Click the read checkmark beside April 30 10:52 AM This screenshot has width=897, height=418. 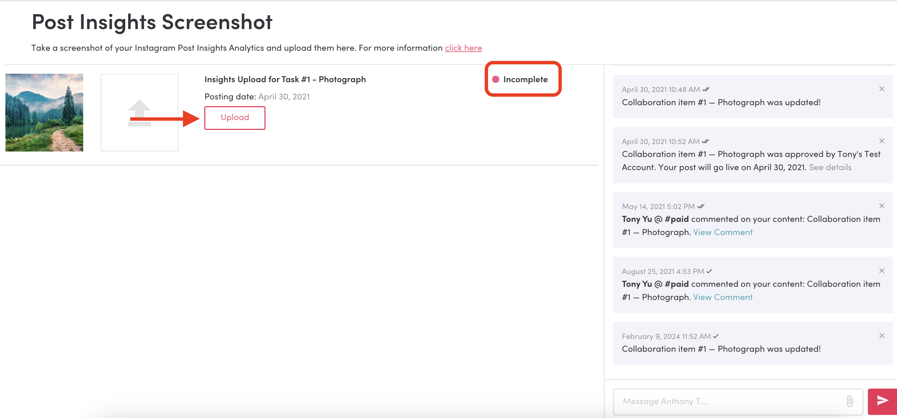(x=705, y=141)
